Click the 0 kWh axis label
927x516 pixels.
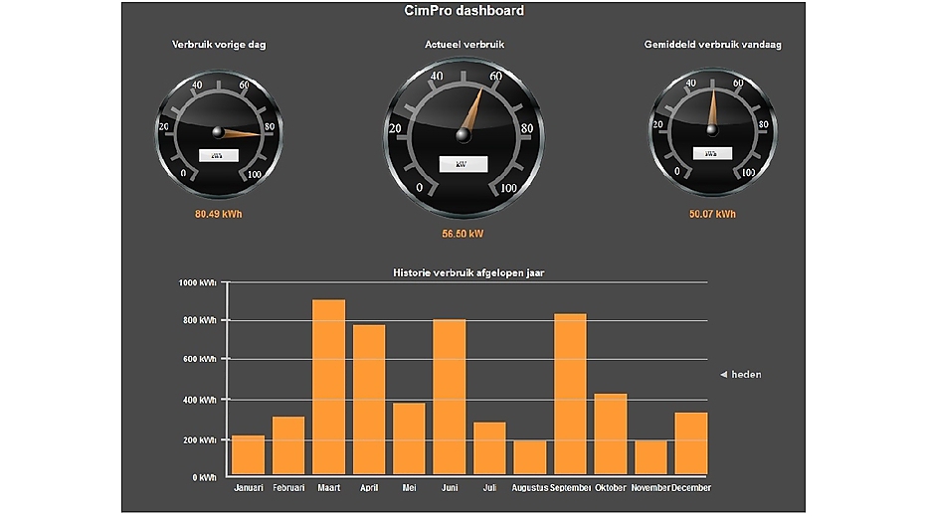pyautogui.click(x=205, y=477)
